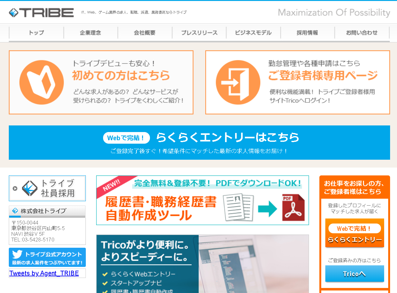Open the トップ navigation tab

(36, 33)
